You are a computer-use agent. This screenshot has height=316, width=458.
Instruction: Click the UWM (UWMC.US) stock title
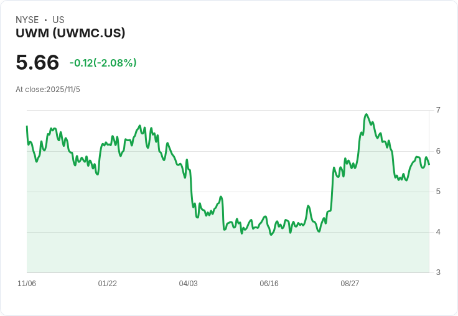tap(70, 33)
